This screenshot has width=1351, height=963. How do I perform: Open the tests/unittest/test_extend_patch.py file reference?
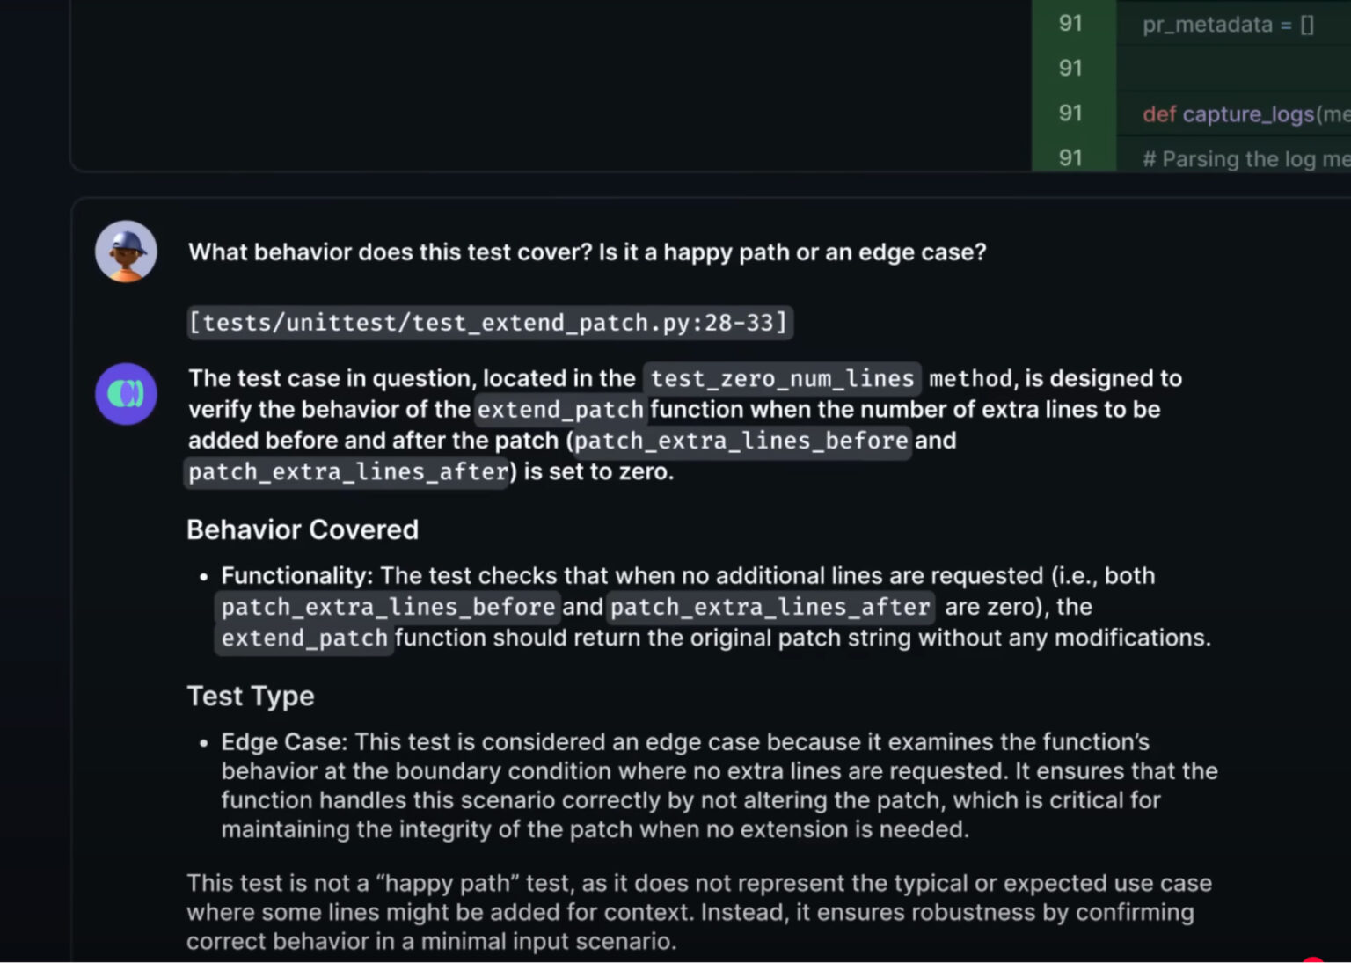489,322
